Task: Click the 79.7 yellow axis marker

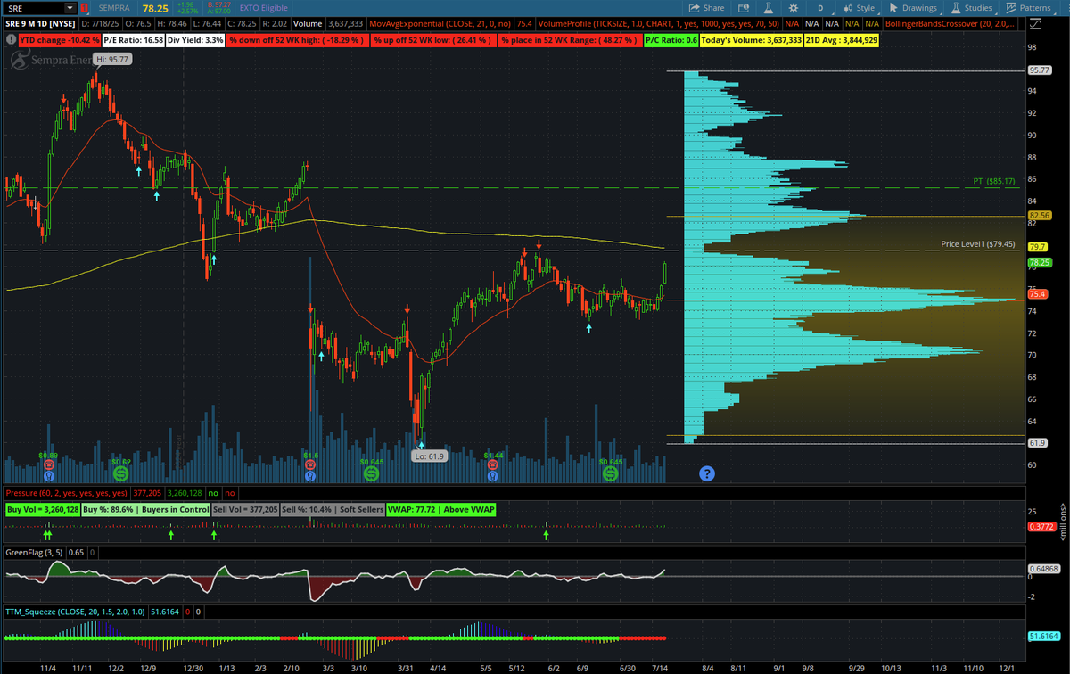Action: click(1036, 246)
